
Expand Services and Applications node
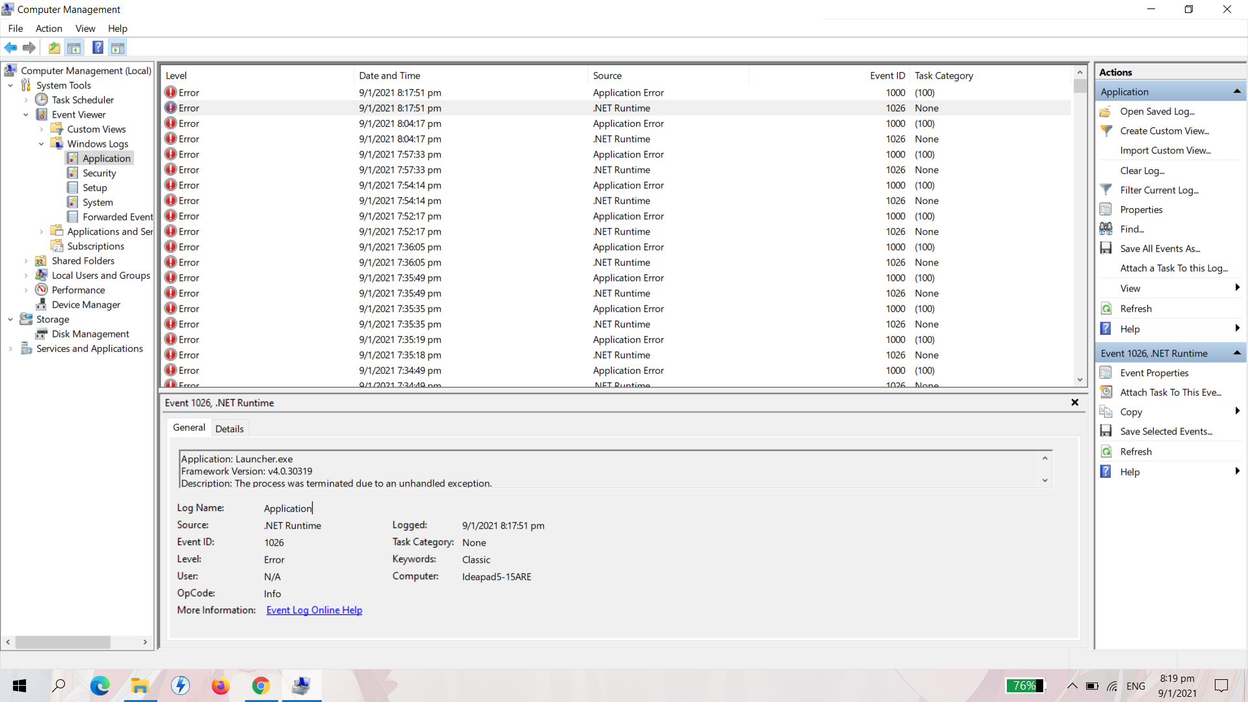(x=10, y=349)
